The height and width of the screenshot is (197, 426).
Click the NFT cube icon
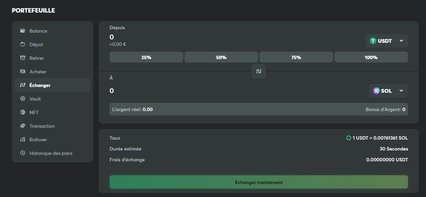pyautogui.click(x=23, y=112)
